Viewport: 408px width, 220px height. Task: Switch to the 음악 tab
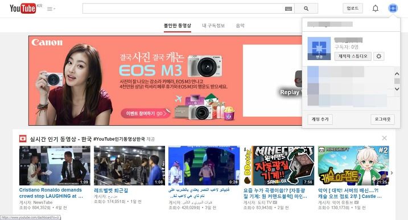click(240, 26)
